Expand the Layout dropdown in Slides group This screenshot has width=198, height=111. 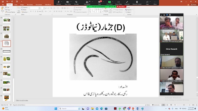(x=25, y=7)
